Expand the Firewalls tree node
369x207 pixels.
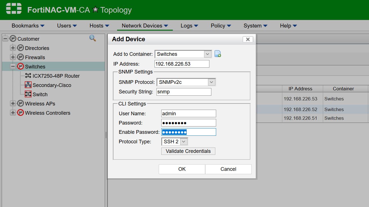click(13, 57)
